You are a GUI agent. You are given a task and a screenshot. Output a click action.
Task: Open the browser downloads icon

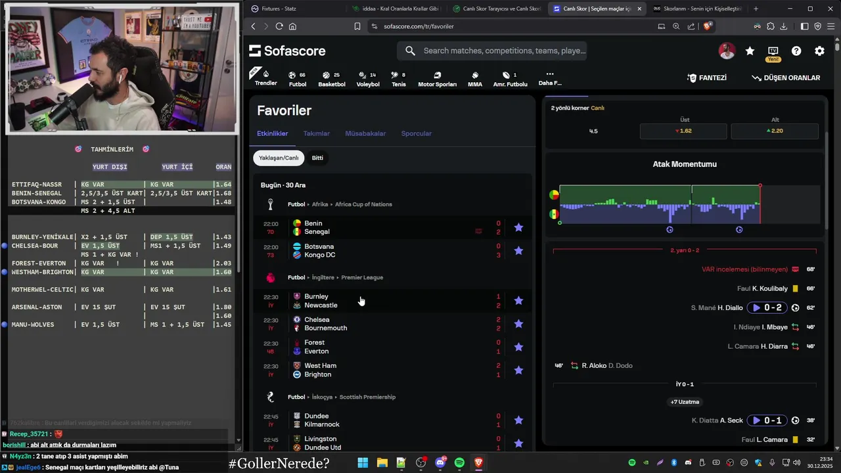(784, 26)
